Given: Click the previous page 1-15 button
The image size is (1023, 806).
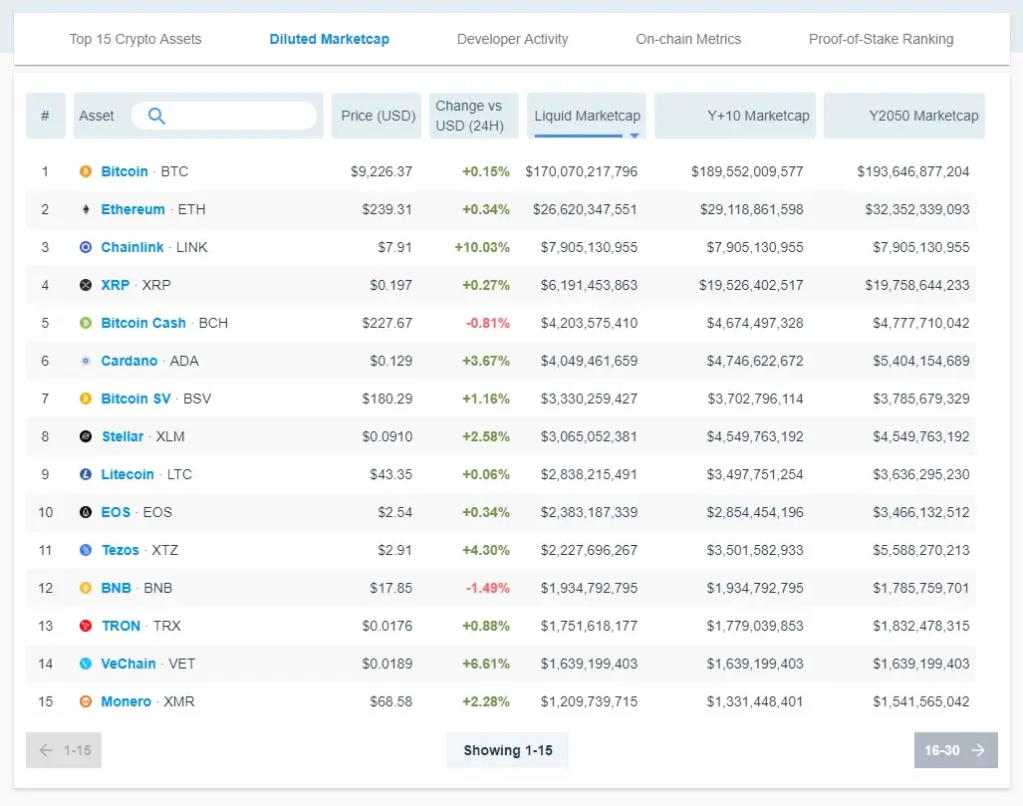Looking at the screenshot, I should [x=64, y=750].
